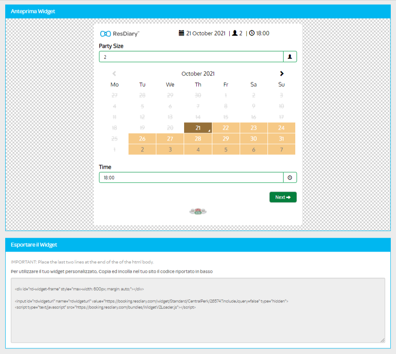
Task: Click the person icon in the summary header
Action: coord(234,33)
